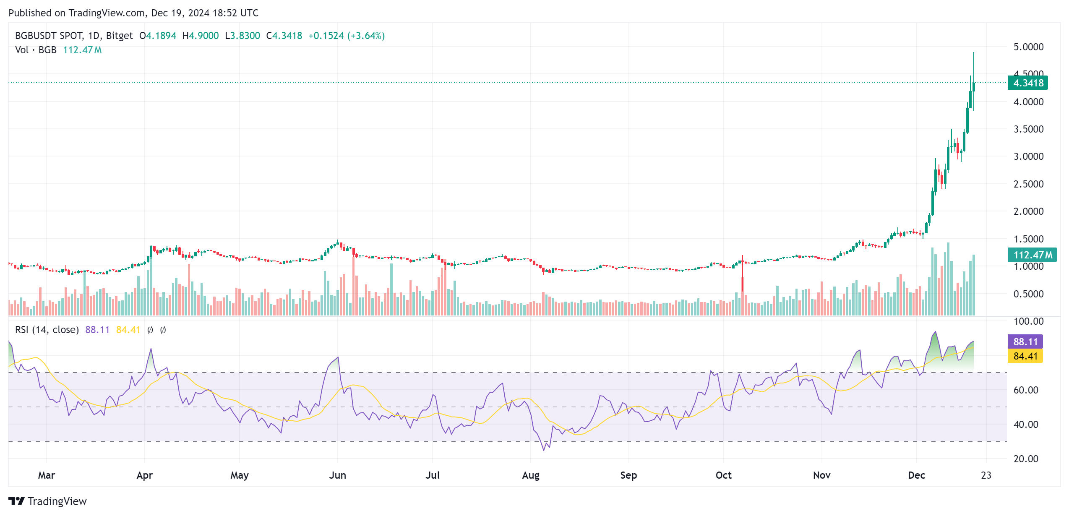
Task: Click the RSI (14, close) legend label
Action: coord(47,330)
